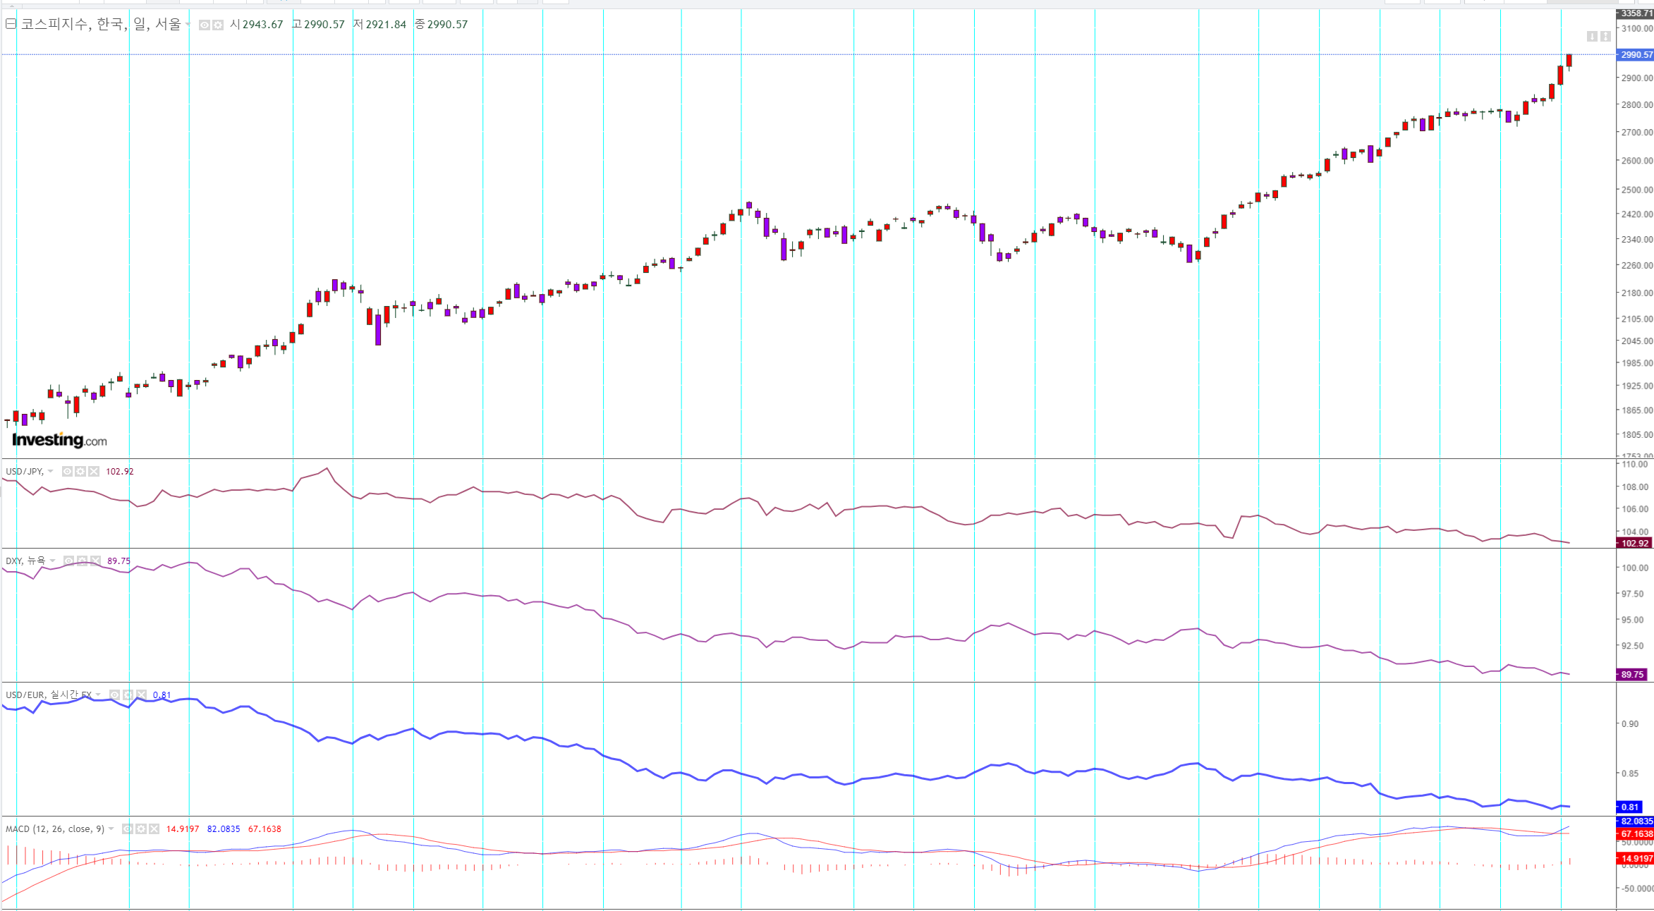Remove the MACD indicator with X
This screenshot has height=911, width=1654.
click(154, 829)
